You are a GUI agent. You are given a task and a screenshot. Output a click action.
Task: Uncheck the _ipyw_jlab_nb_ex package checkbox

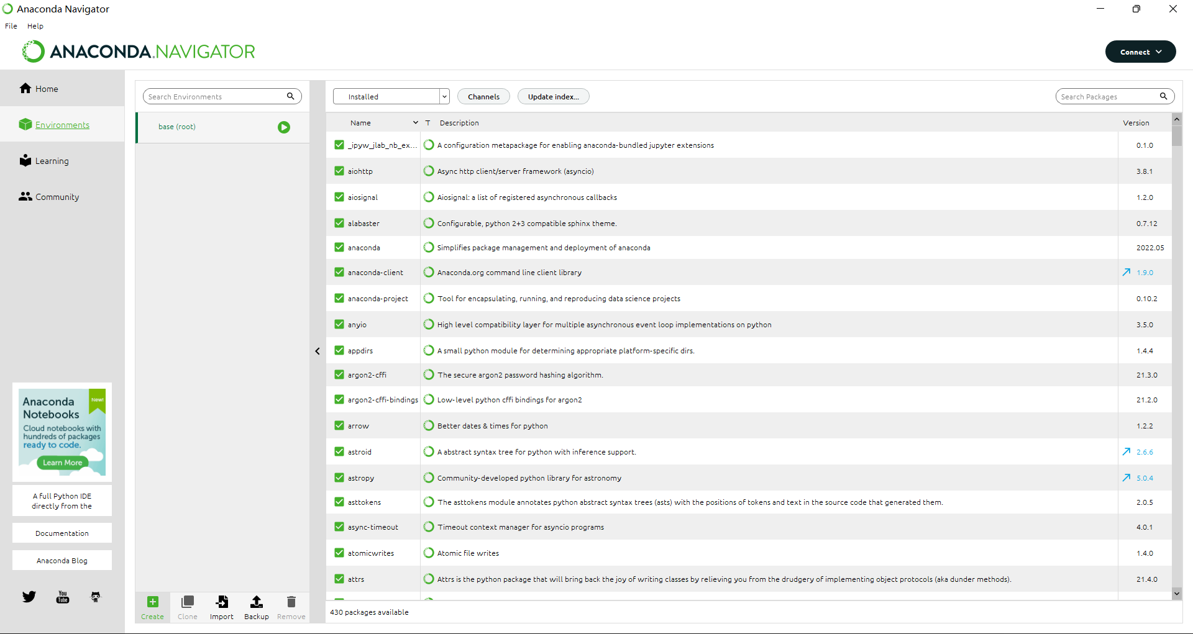click(x=339, y=145)
